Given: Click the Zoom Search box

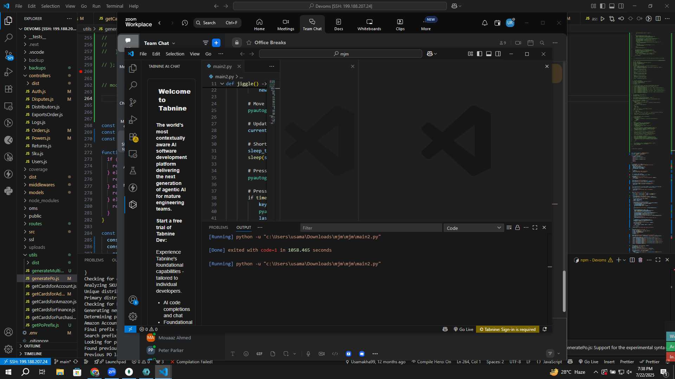Looking at the screenshot, I should coord(217,23).
